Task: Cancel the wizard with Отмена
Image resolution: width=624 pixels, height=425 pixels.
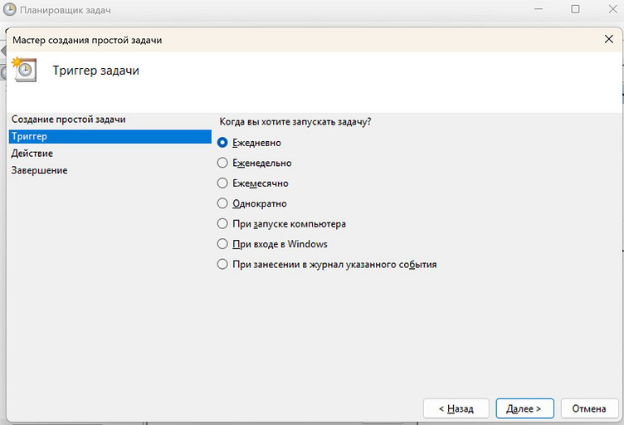Action: [x=589, y=408]
